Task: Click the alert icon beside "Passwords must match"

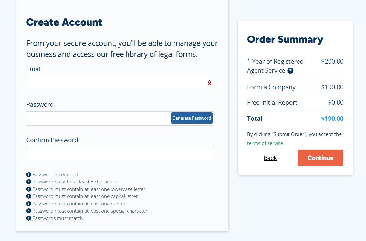Action: pos(29,218)
